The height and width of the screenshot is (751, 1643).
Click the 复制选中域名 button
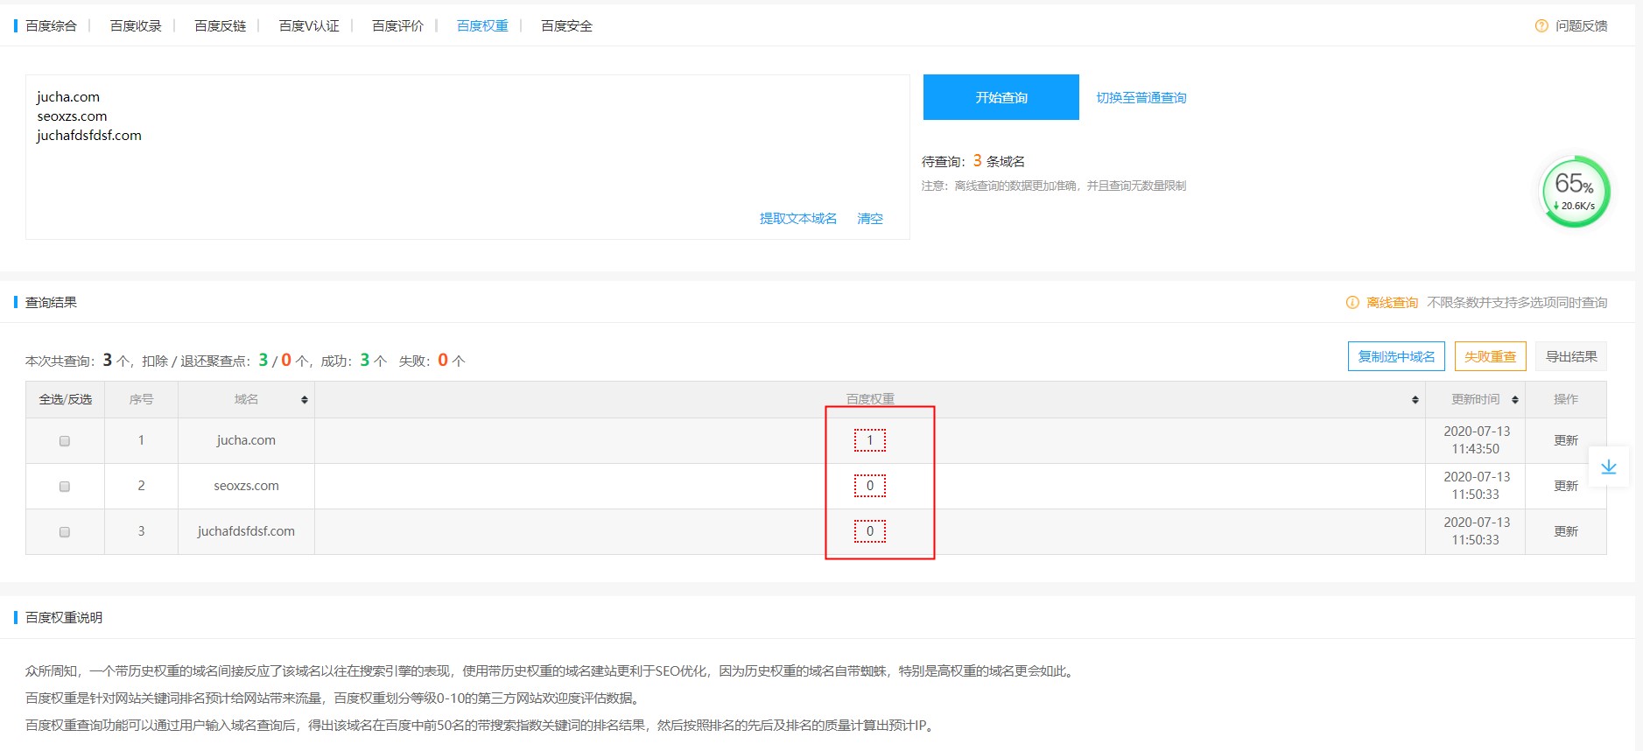point(1396,357)
